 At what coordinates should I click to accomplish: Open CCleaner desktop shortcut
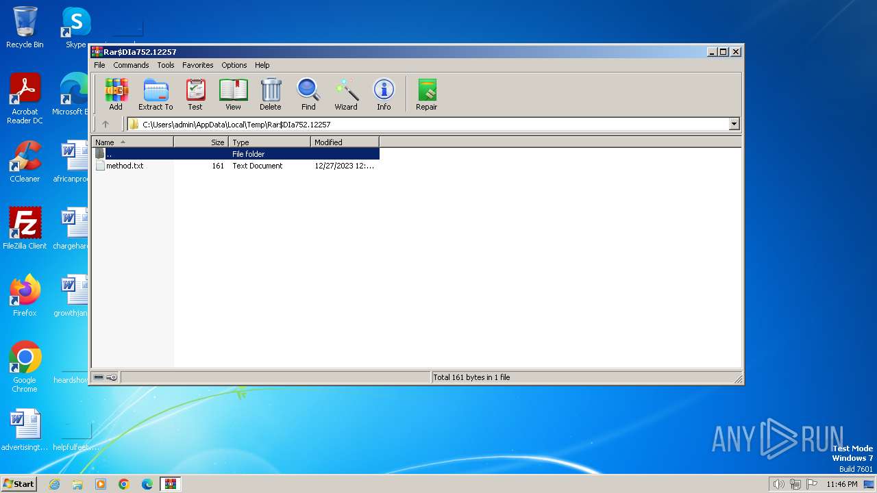[x=25, y=162]
